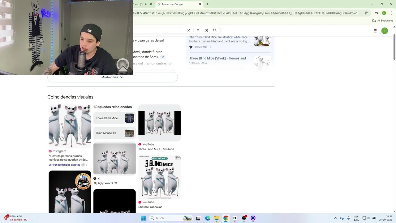Screen dimensions: 396x223
Task: Open the Chrome three-dot menu
Action: pos(391,13)
